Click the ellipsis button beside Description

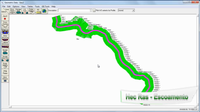coord(94,10)
